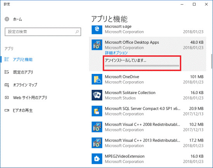Click the 10.2 MB size value

click(x=196, y=124)
